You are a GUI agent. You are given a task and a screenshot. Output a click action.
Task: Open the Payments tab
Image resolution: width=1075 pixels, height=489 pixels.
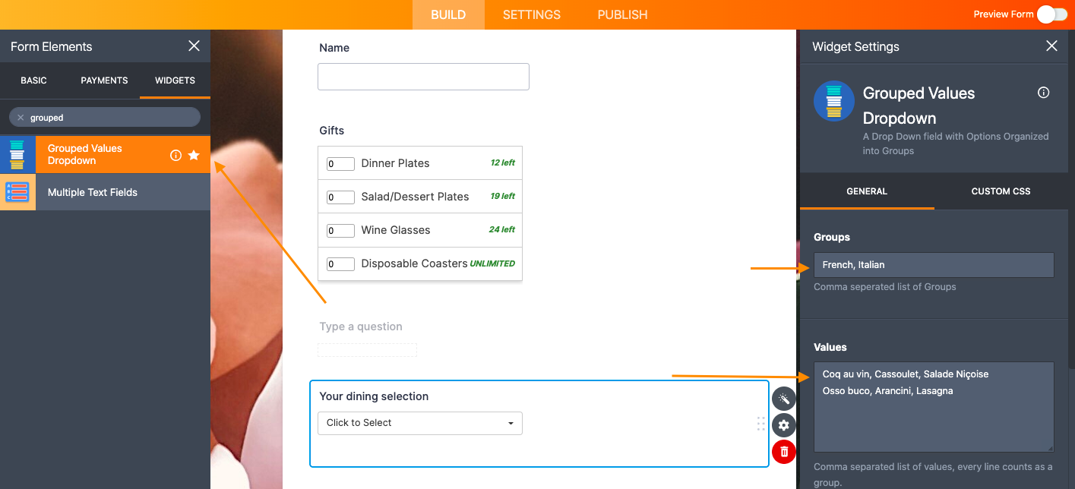(104, 80)
